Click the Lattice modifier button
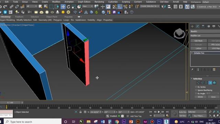220x124 pixels. coord(199,48)
